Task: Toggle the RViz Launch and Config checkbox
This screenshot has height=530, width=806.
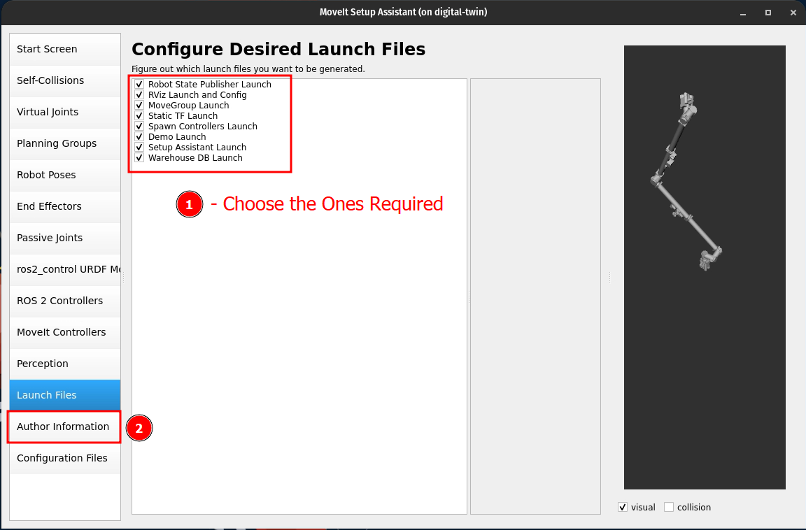Action: (139, 95)
